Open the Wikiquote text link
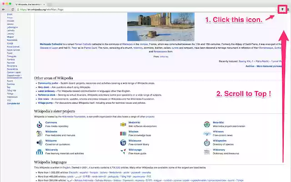Viewport: 291px width, 182px height. (51, 141)
